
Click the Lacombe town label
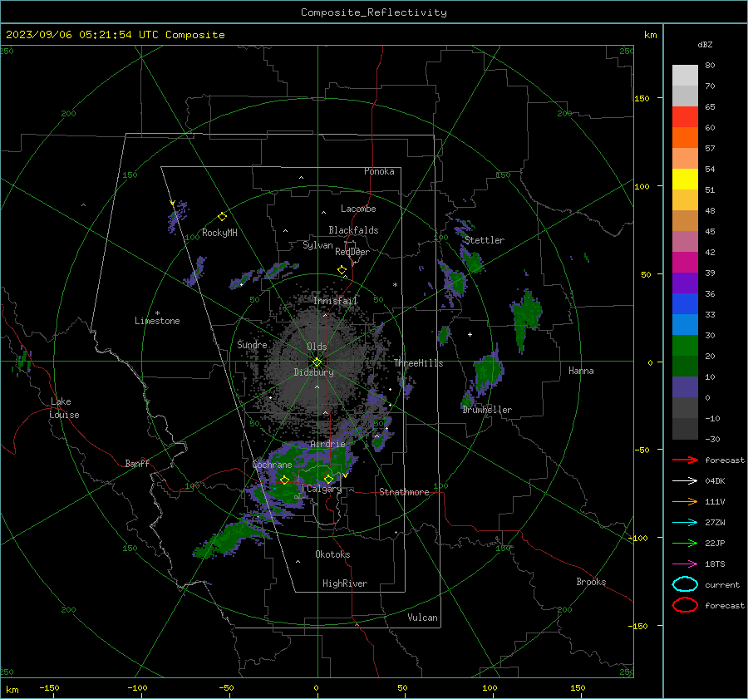[358, 209]
